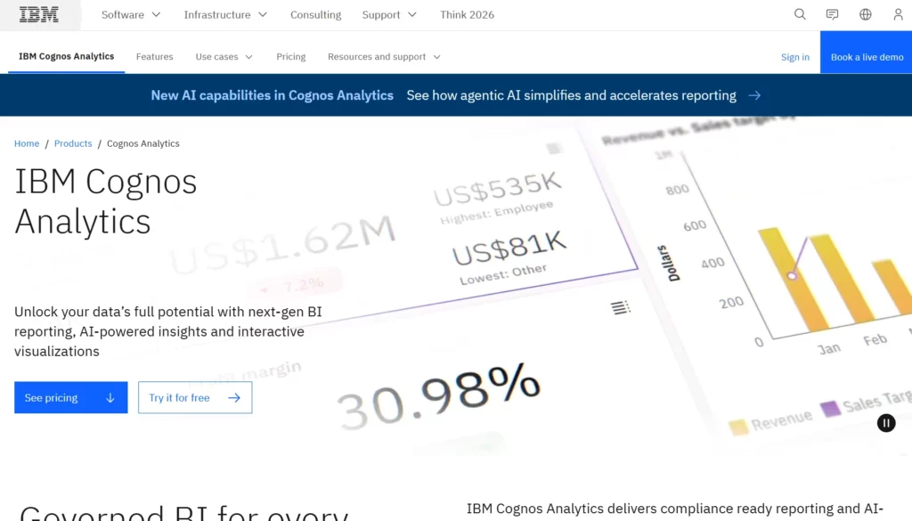Click Try it for free

click(x=194, y=397)
